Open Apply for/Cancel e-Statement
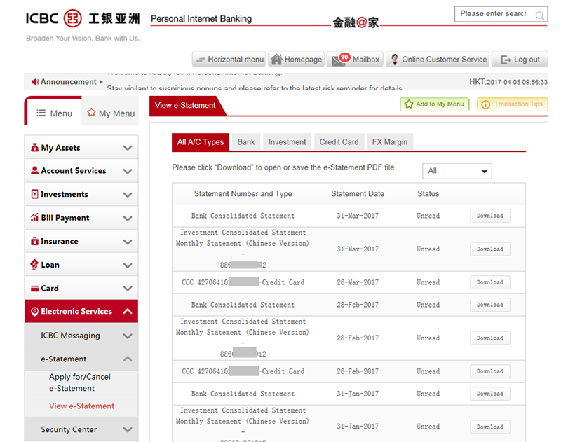The image size is (561, 442). (81, 382)
